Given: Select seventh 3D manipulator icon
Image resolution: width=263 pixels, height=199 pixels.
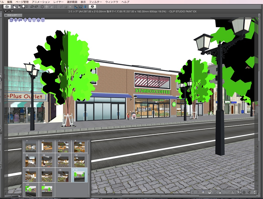Looking at the screenshot, I should pyautogui.click(x=38, y=20).
